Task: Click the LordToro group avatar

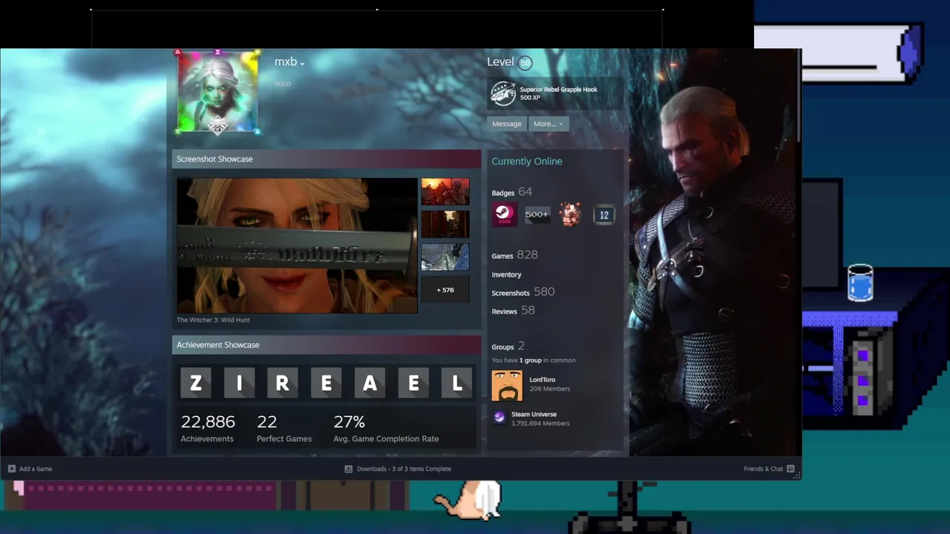Action: (x=507, y=386)
